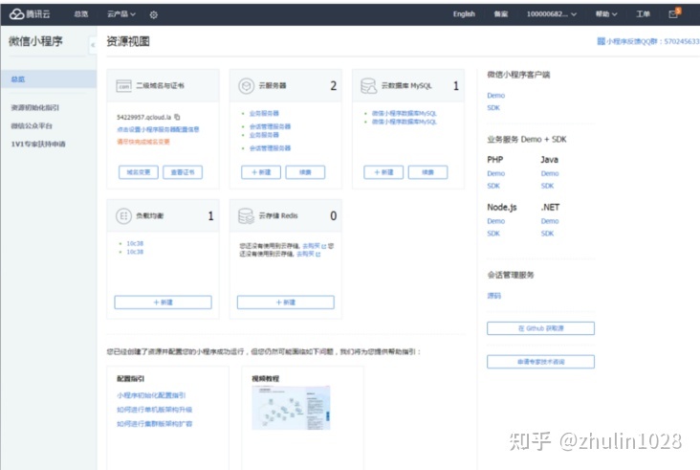Click the Github source button

540,328
